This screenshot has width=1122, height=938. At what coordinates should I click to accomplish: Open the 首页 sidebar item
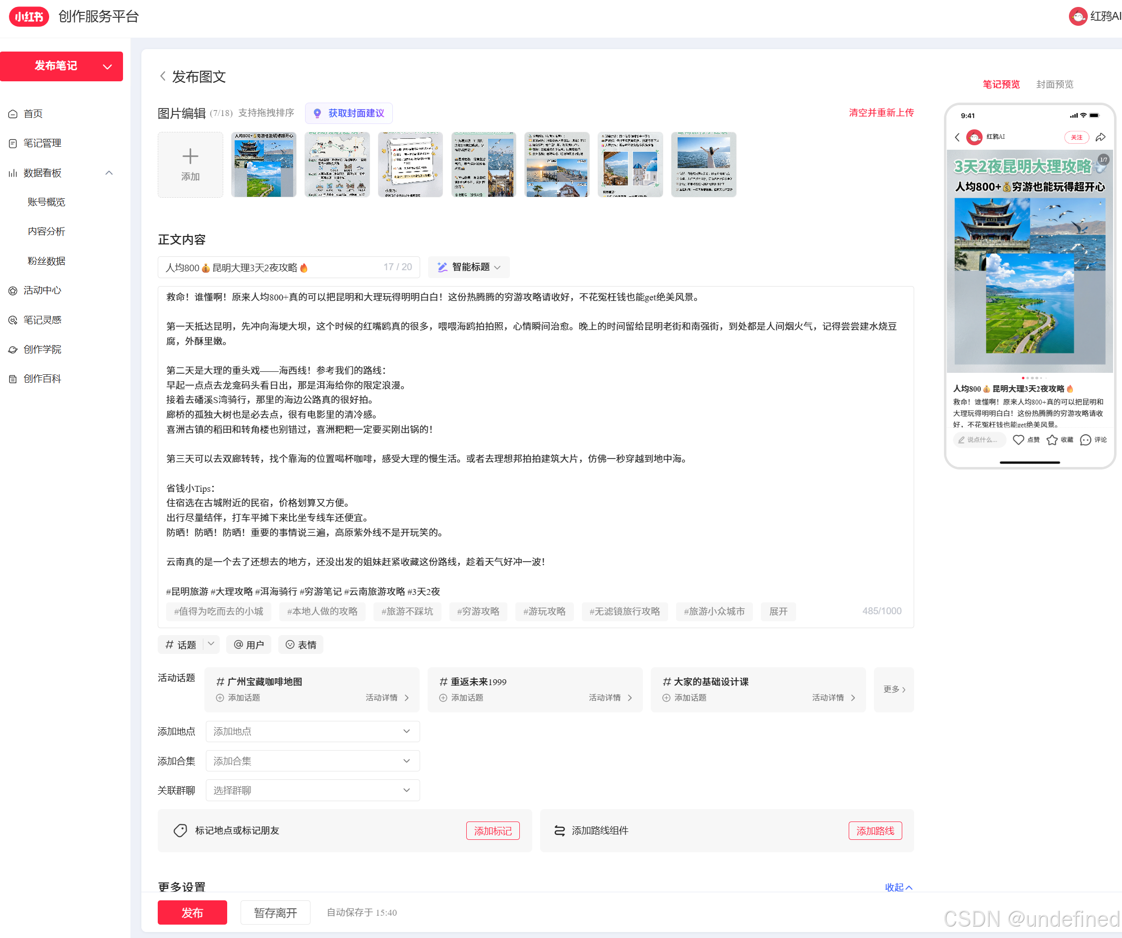33,114
